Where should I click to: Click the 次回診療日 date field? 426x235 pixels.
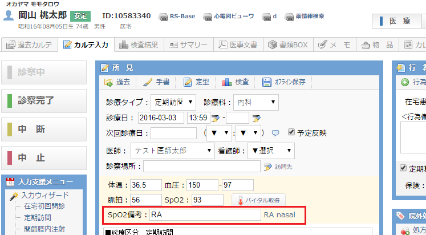point(173,133)
